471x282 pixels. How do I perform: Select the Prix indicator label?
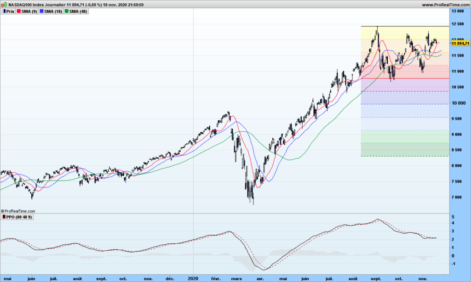(x=10, y=11)
